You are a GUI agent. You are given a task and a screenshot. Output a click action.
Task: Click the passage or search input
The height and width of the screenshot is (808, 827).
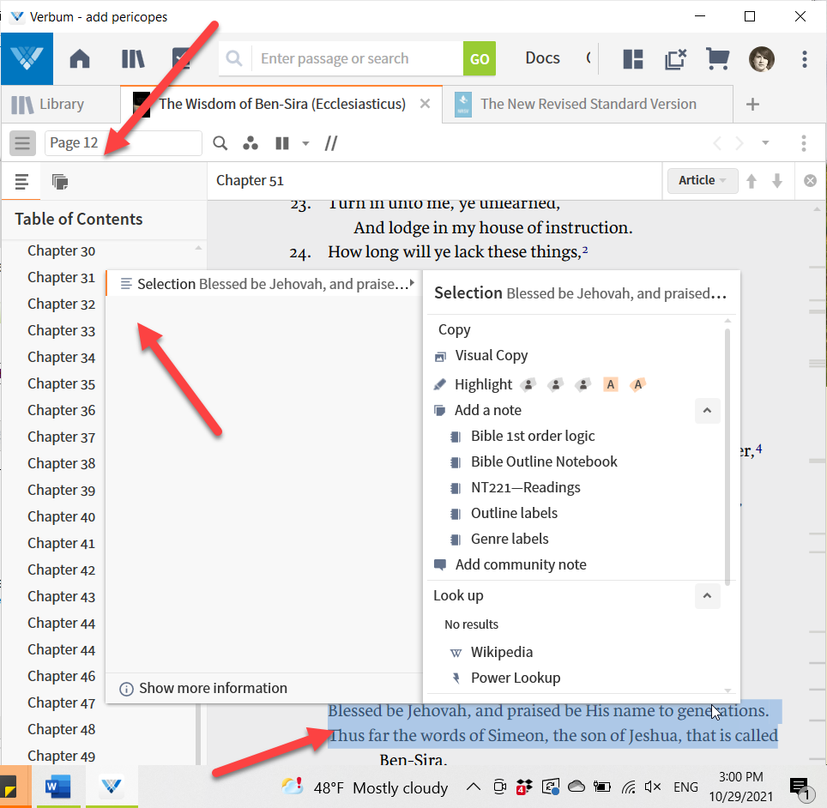point(357,58)
